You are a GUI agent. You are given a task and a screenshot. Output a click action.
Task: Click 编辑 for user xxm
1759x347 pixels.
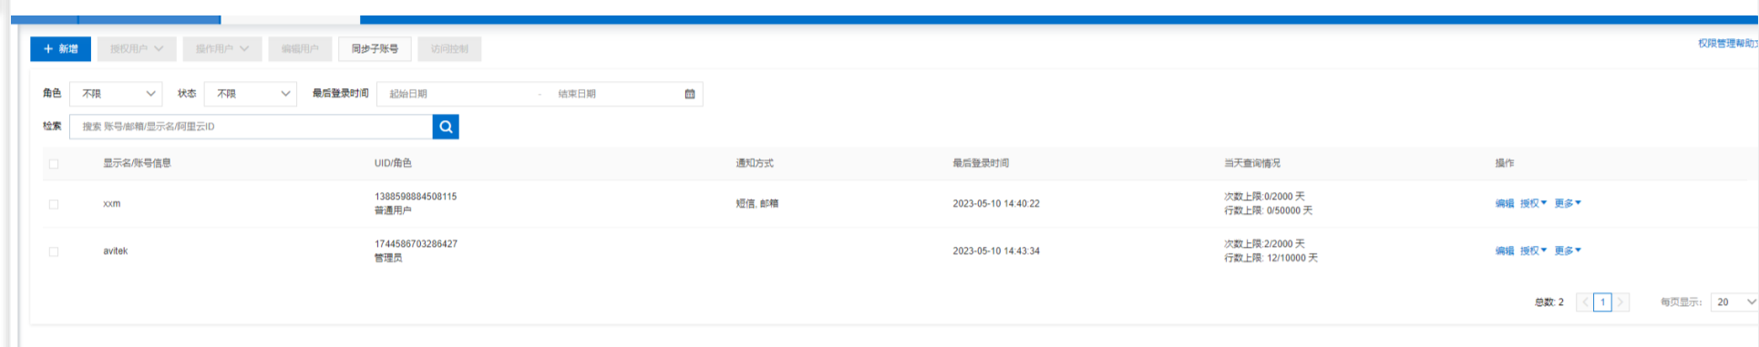tap(1505, 204)
